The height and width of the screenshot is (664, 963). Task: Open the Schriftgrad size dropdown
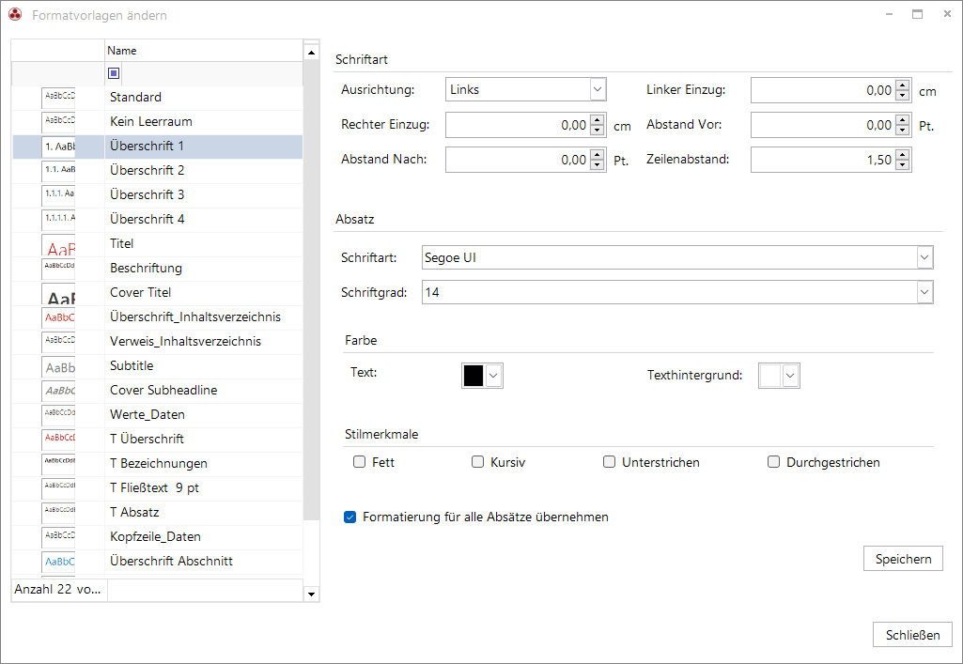coord(924,293)
